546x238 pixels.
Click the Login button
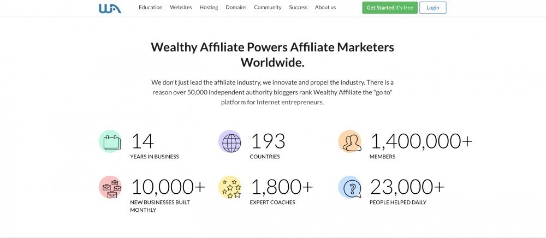point(433,8)
